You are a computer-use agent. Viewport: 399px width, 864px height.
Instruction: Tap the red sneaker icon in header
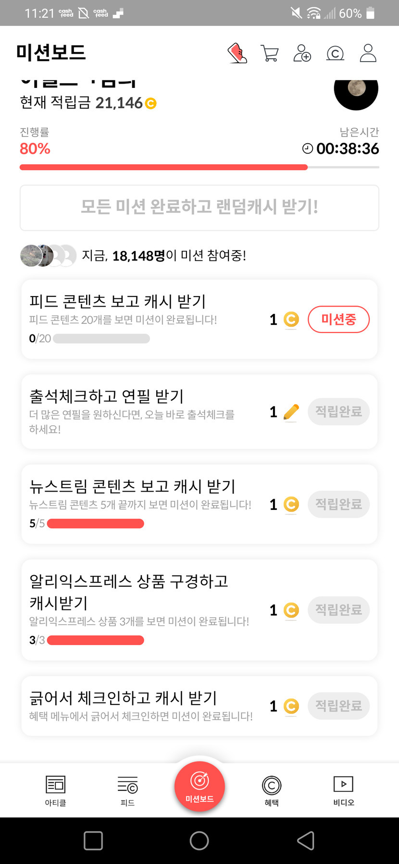click(237, 53)
